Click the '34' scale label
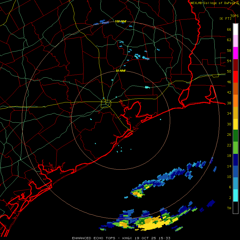Image resolution: width=240 pixels, height=240 pixels. click(x=229, y=114)
